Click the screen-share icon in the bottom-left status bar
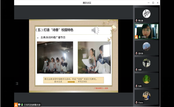 tap(19, 105)
